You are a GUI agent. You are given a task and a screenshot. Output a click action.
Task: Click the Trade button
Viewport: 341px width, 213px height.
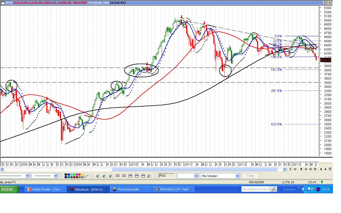pyautogui.click(x=250, y=176)
